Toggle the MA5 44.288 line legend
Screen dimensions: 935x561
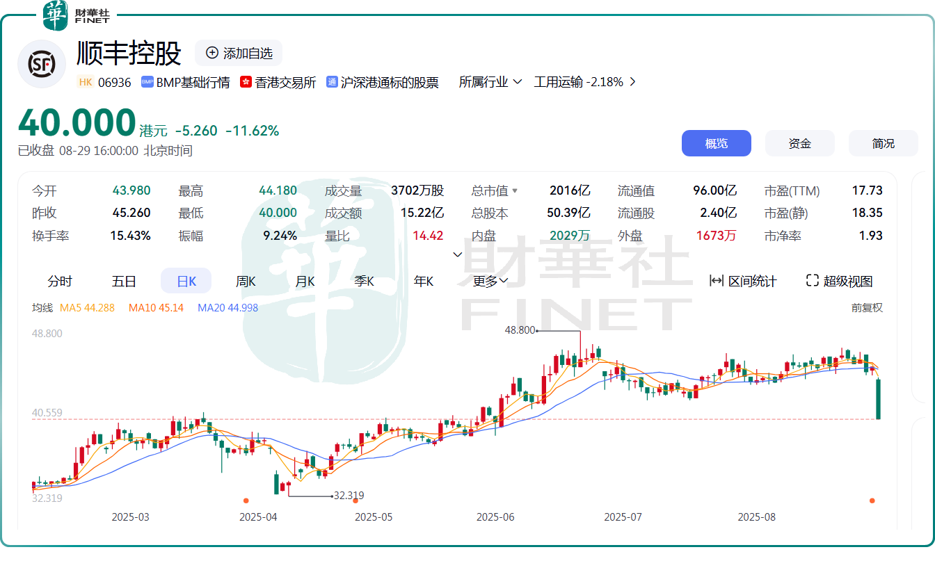pos(88,307)
